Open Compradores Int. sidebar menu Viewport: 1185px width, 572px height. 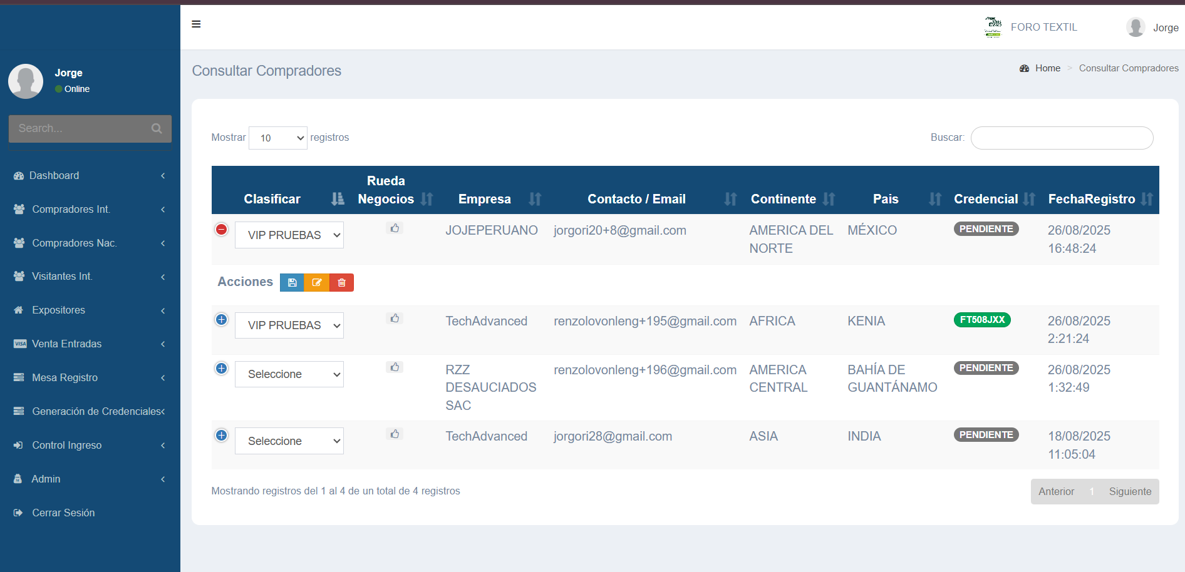pyautogui.click(x=71, y=210)
